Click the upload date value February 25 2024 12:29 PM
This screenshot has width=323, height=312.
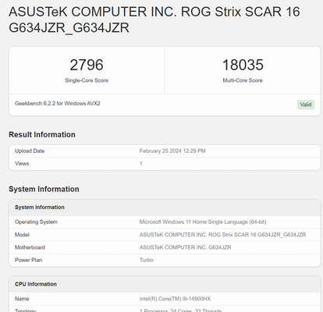coord(172,151)
